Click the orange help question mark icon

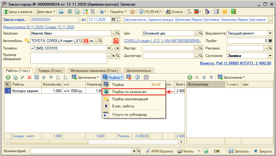(x=132, y=12)
